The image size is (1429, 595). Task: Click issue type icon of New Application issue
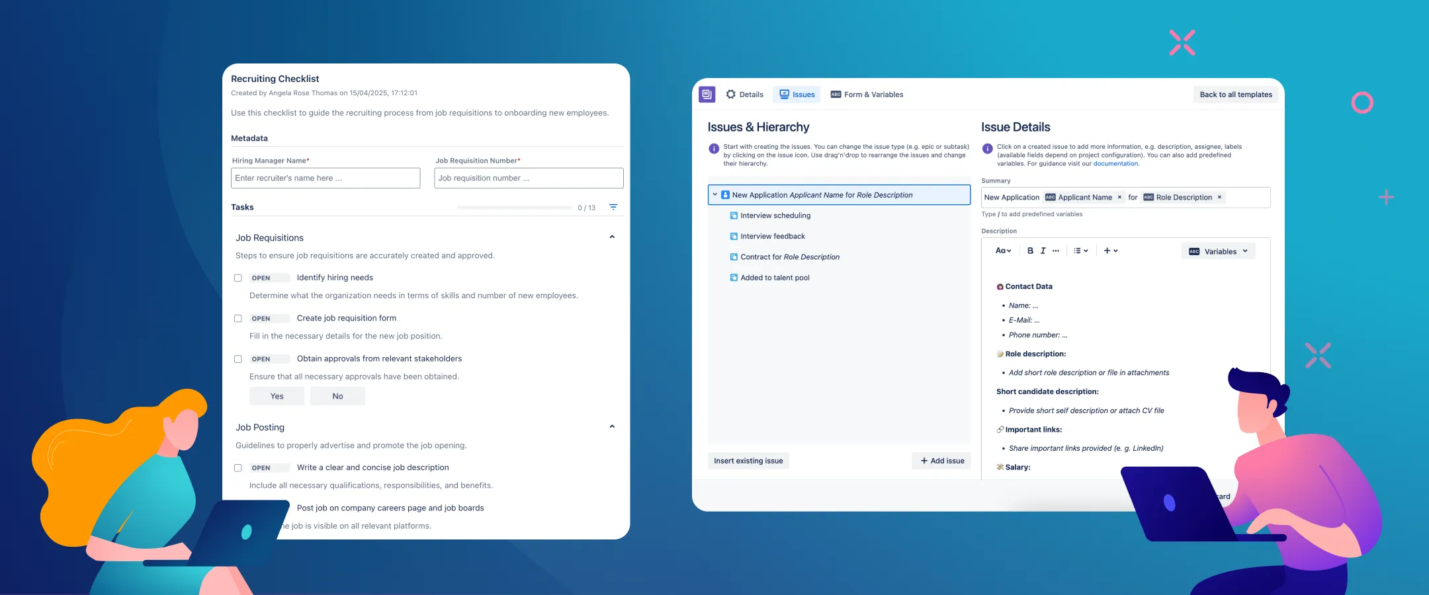[x=725, y=195]
